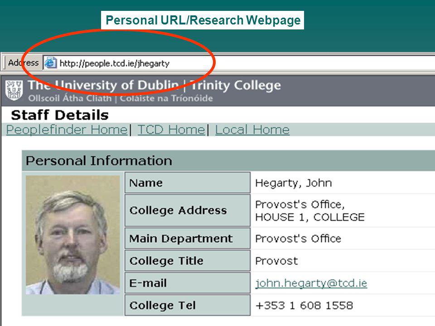
Task: Click the john.hegarty@tcd.ie email link
Action: pos(311,283)
